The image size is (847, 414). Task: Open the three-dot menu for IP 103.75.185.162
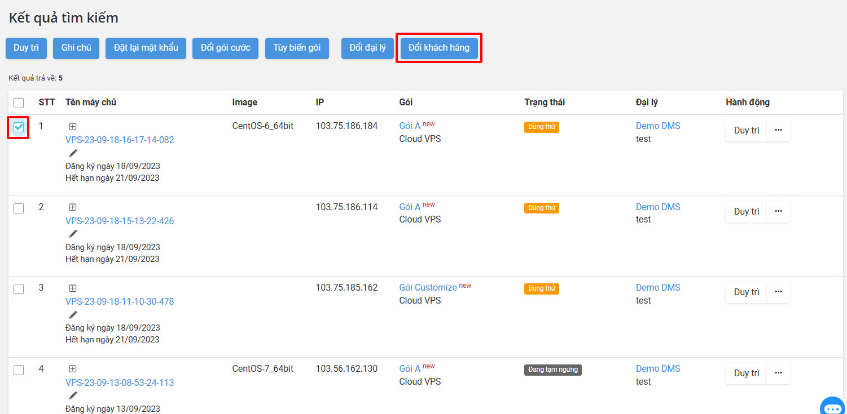779,292
